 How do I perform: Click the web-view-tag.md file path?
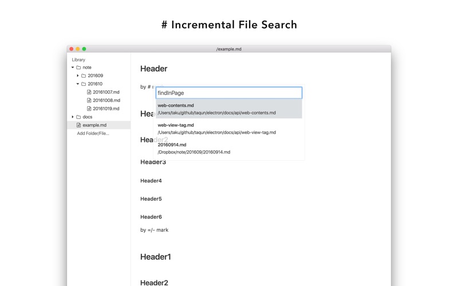pyautogui.click(x=217, y=133)
